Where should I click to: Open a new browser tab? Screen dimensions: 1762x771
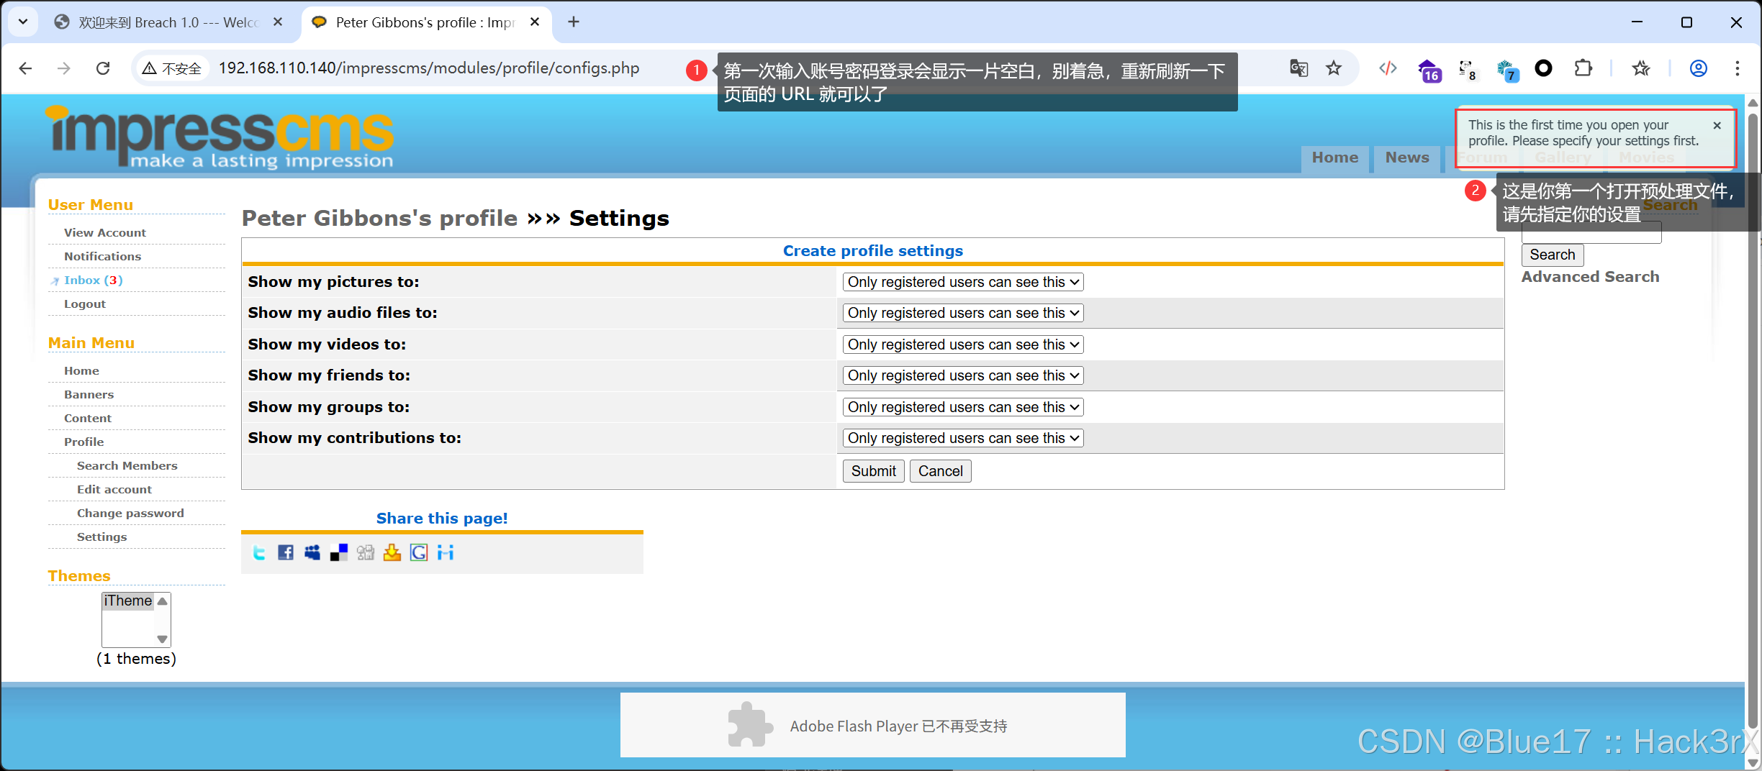pyautogui.click(x=574, y=22)
